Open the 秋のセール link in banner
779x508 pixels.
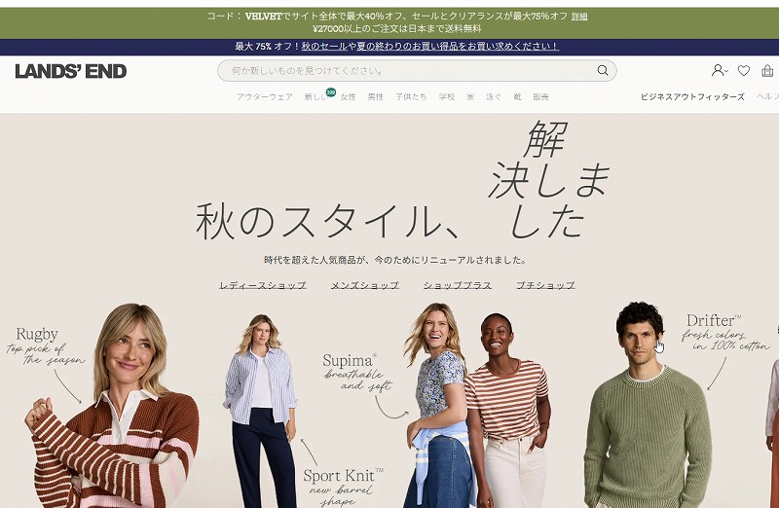[x=324, y=46]
